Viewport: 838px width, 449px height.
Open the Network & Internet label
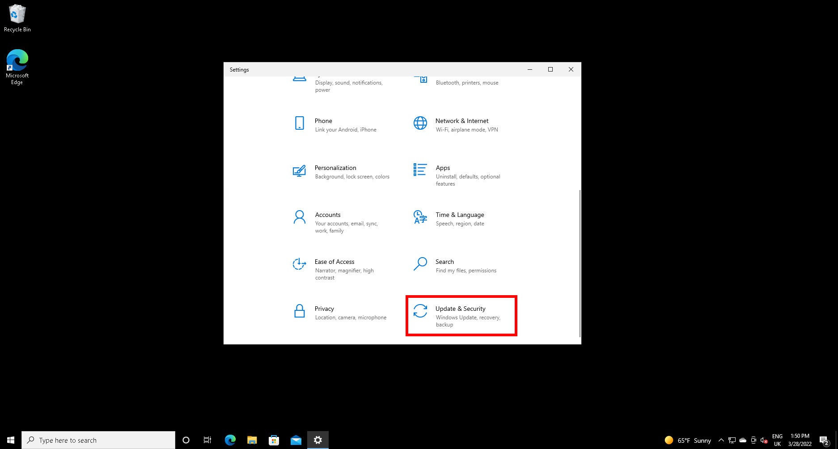click(x=462, y=121)
